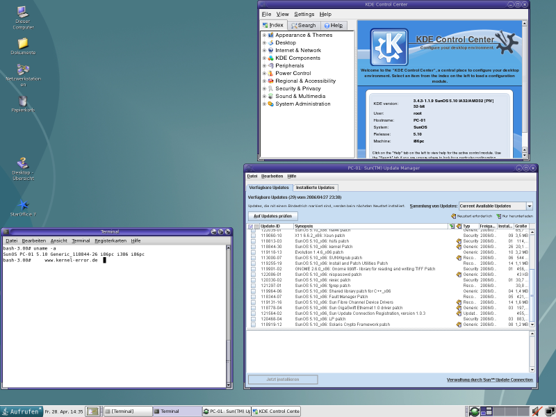Screen dimensions: 556x417
Task: Expand the System Administration tree node
Action: [264, 104]
